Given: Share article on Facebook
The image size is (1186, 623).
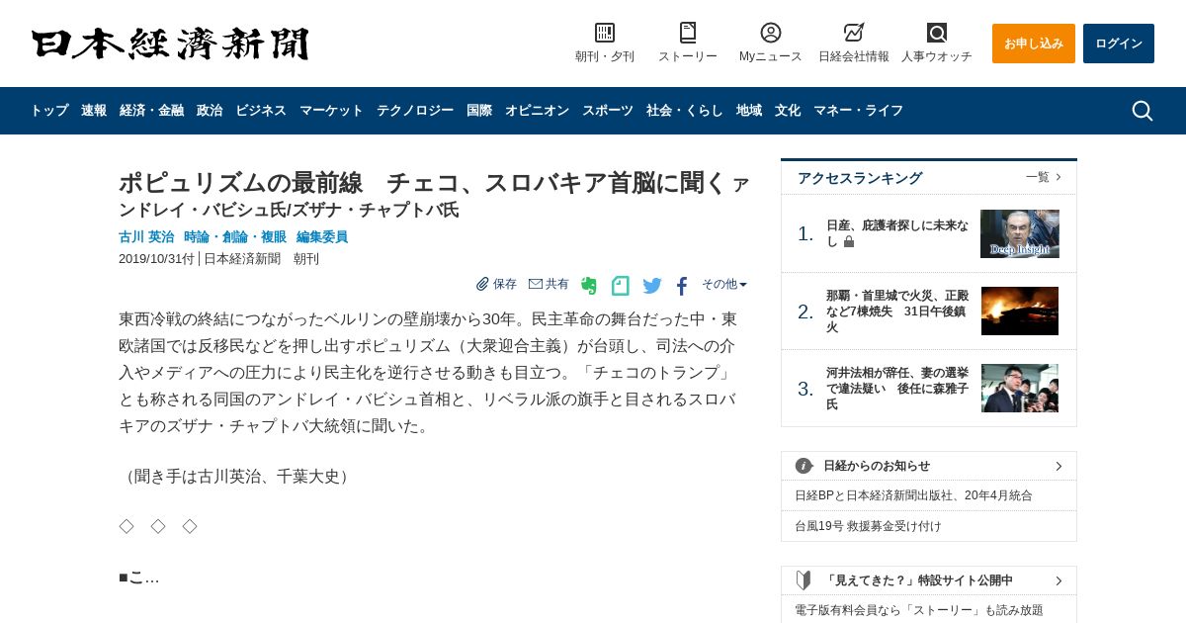Looking at the screenshot, I should [682, 286].
